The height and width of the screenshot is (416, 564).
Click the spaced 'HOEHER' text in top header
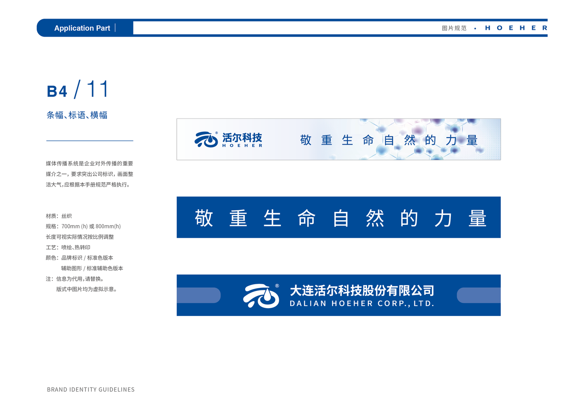point(516,28)
